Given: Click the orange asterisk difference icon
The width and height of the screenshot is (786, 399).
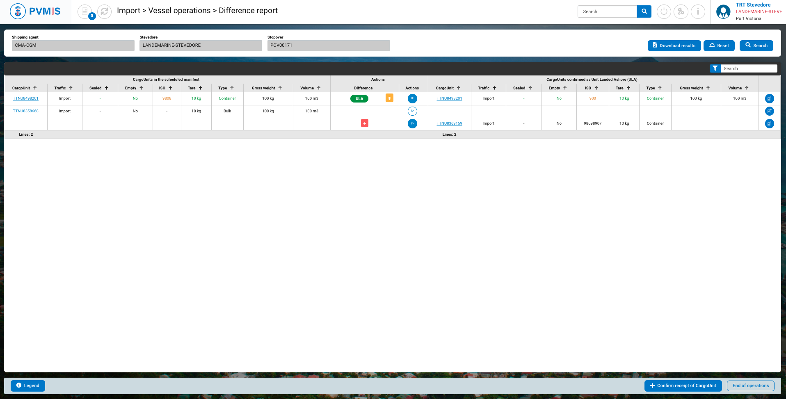Looking at the screenshot, I should 389,98.
